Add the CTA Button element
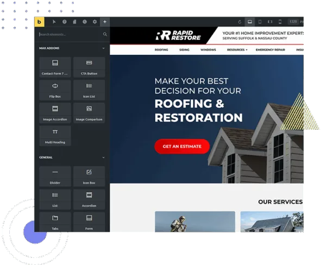The image size is (326, 265). pos(89,67)
